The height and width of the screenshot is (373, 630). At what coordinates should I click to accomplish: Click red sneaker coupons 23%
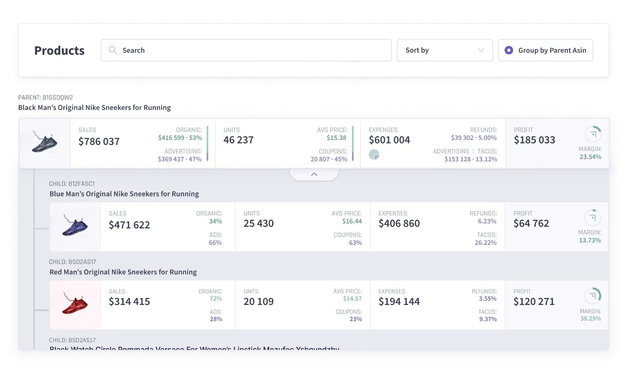(356, 319)
